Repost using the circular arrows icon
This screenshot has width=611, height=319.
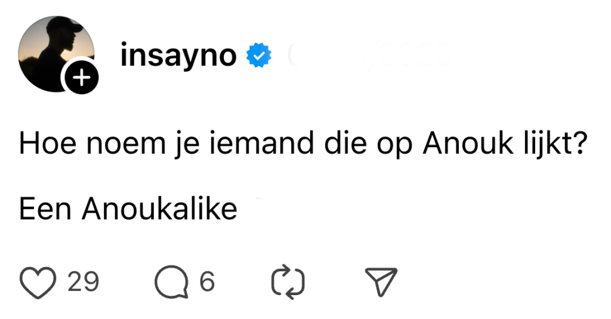[288, 282]
